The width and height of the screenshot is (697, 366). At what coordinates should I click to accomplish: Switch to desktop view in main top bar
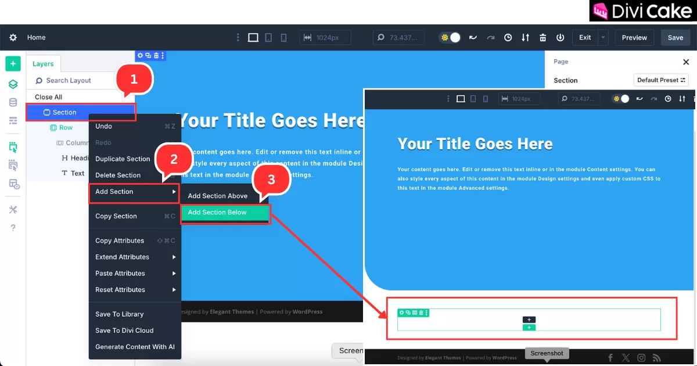point(253,37)
